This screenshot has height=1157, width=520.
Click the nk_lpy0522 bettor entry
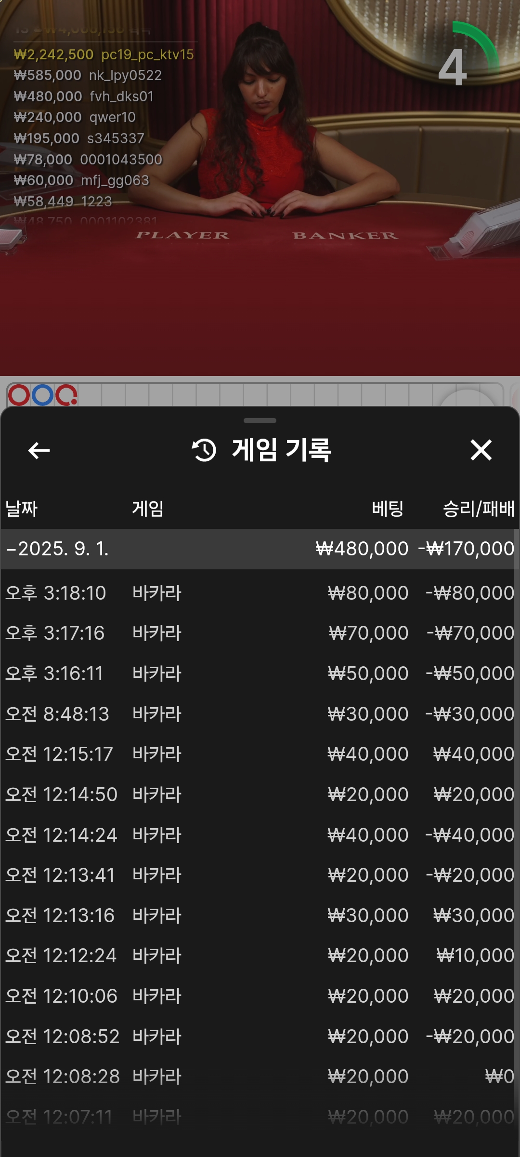88,75
